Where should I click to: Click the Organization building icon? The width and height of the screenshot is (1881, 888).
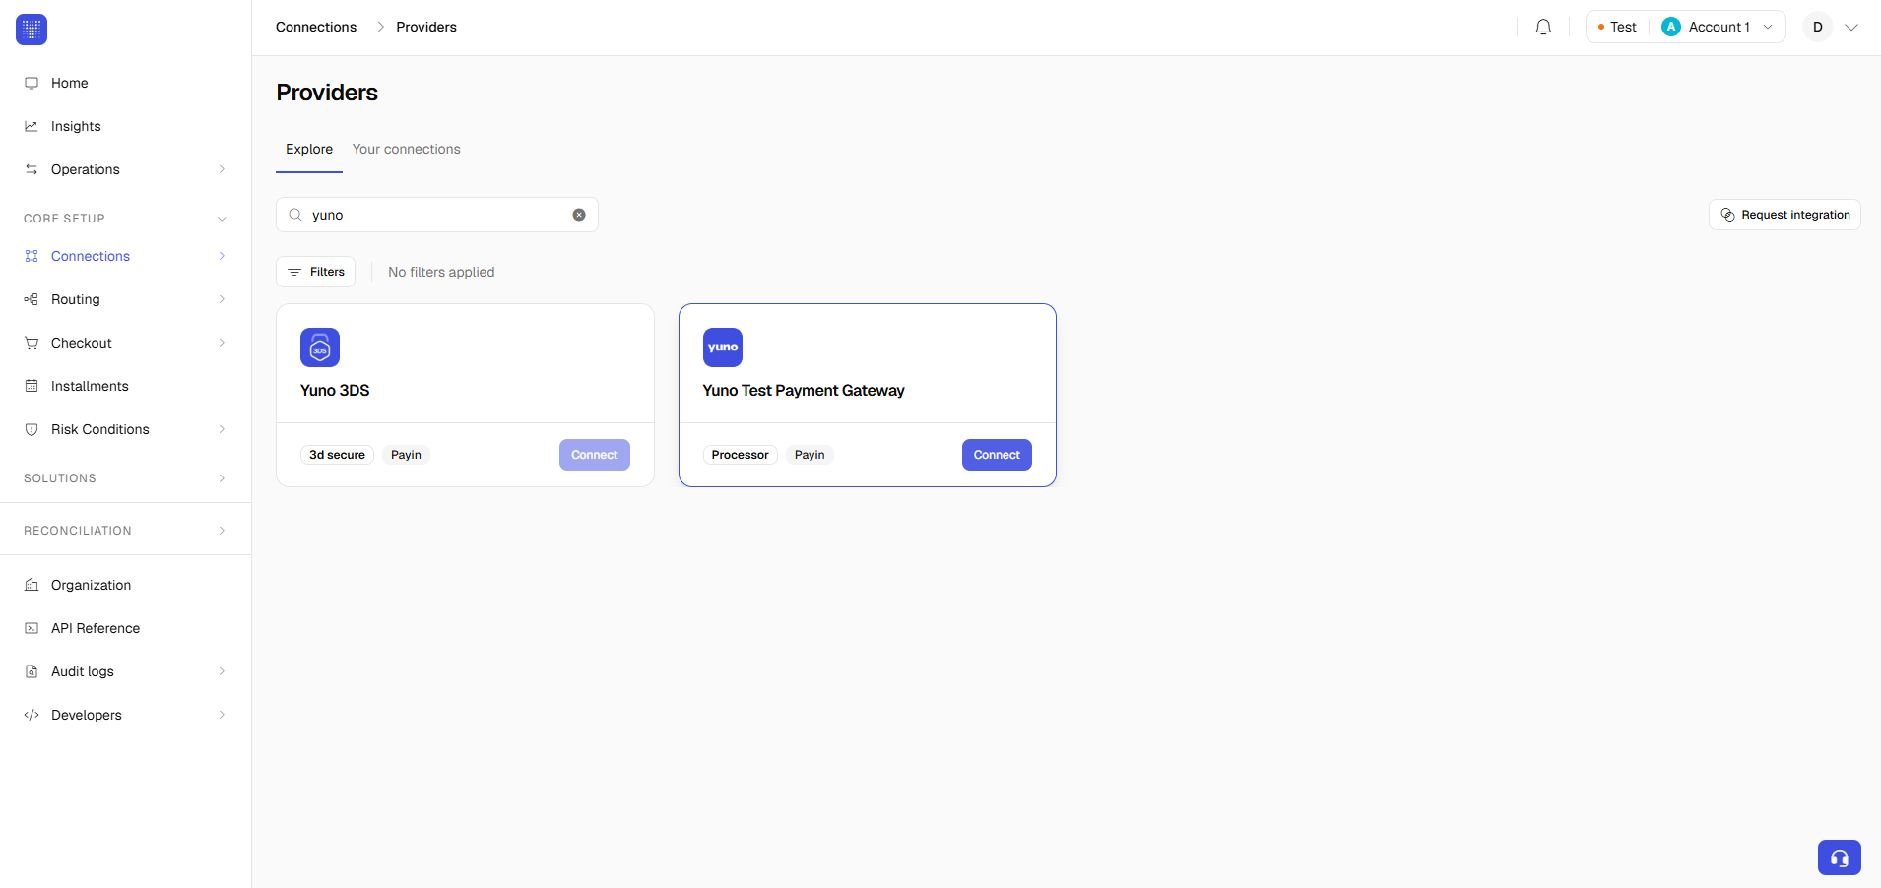32,585
